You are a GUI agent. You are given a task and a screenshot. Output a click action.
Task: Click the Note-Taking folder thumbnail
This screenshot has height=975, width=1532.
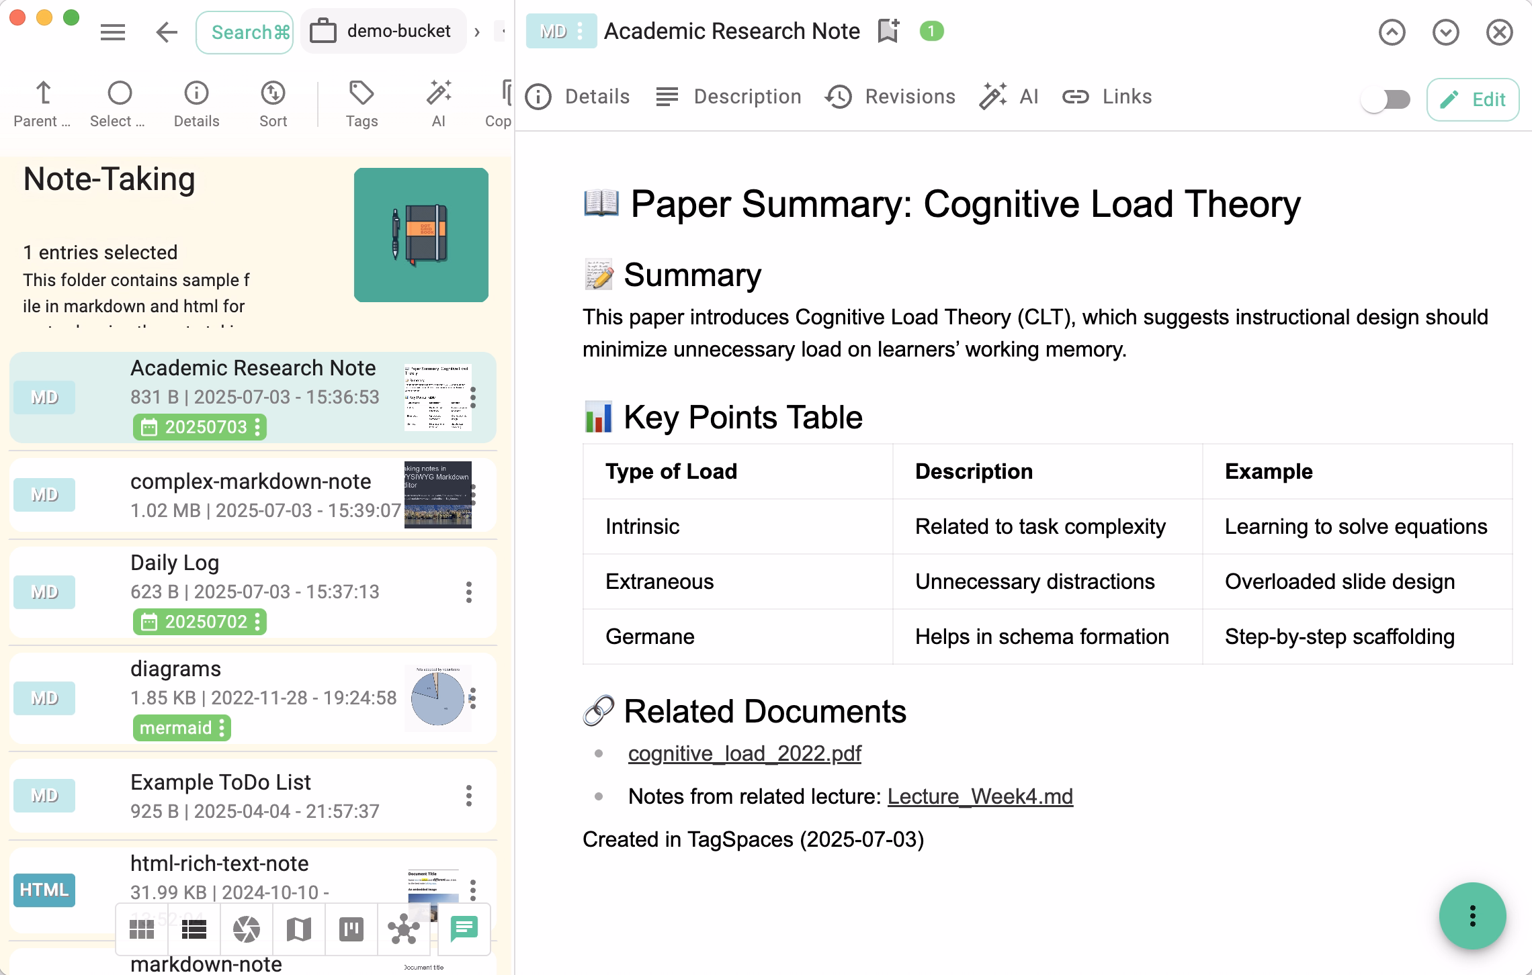coord(421,235)
